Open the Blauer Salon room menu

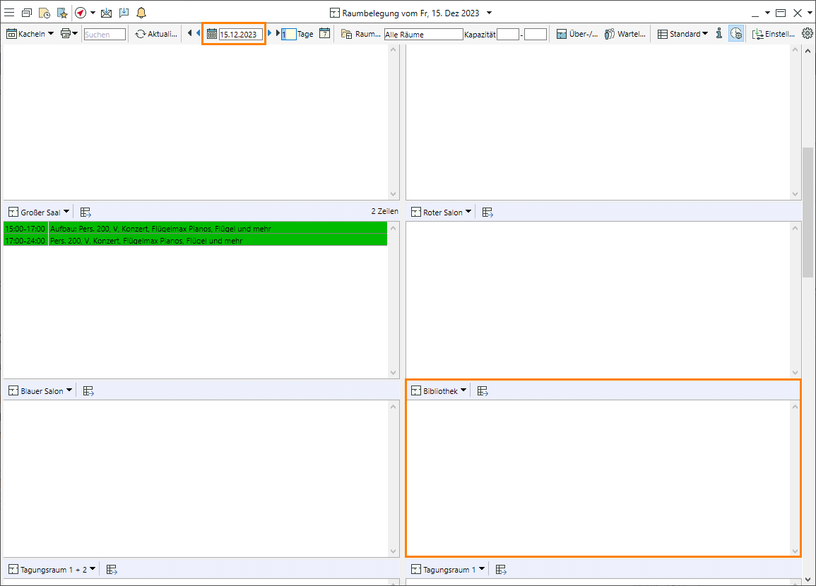pos(40,391)
